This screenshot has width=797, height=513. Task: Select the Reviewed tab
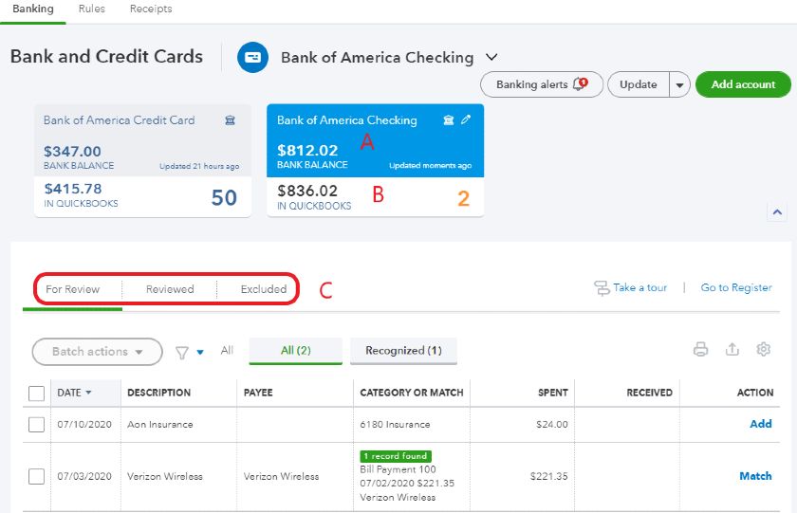170,289
